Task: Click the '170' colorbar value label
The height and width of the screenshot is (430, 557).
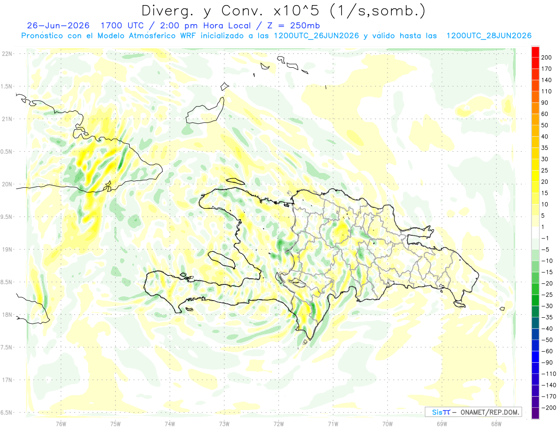Action: pyautogui.click(x=547, y=69)
